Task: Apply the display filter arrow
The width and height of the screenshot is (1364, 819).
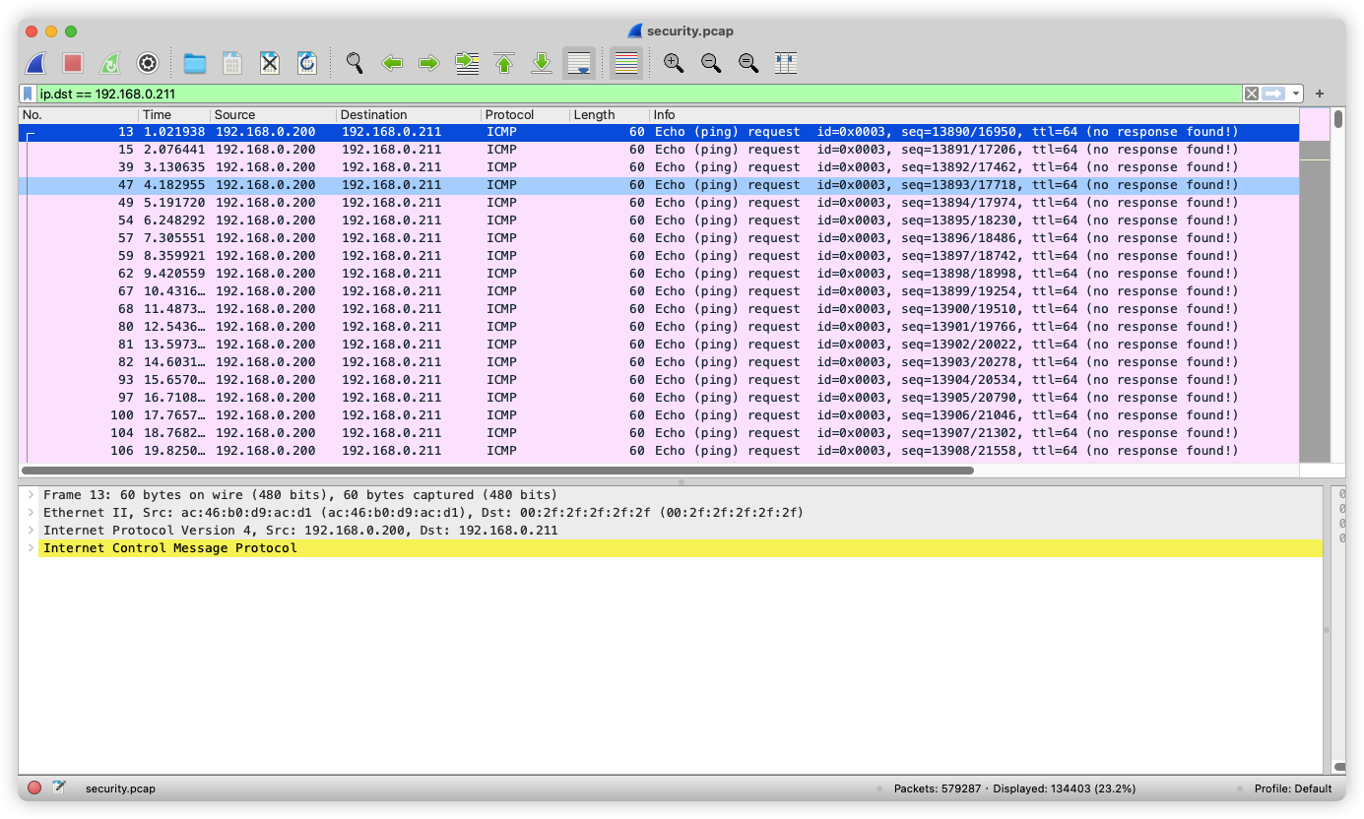Action: (1273, 94)
